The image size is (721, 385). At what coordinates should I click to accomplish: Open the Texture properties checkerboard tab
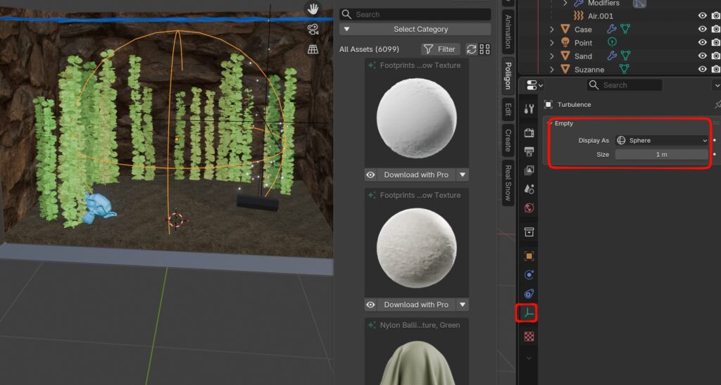tap(529, 336)
